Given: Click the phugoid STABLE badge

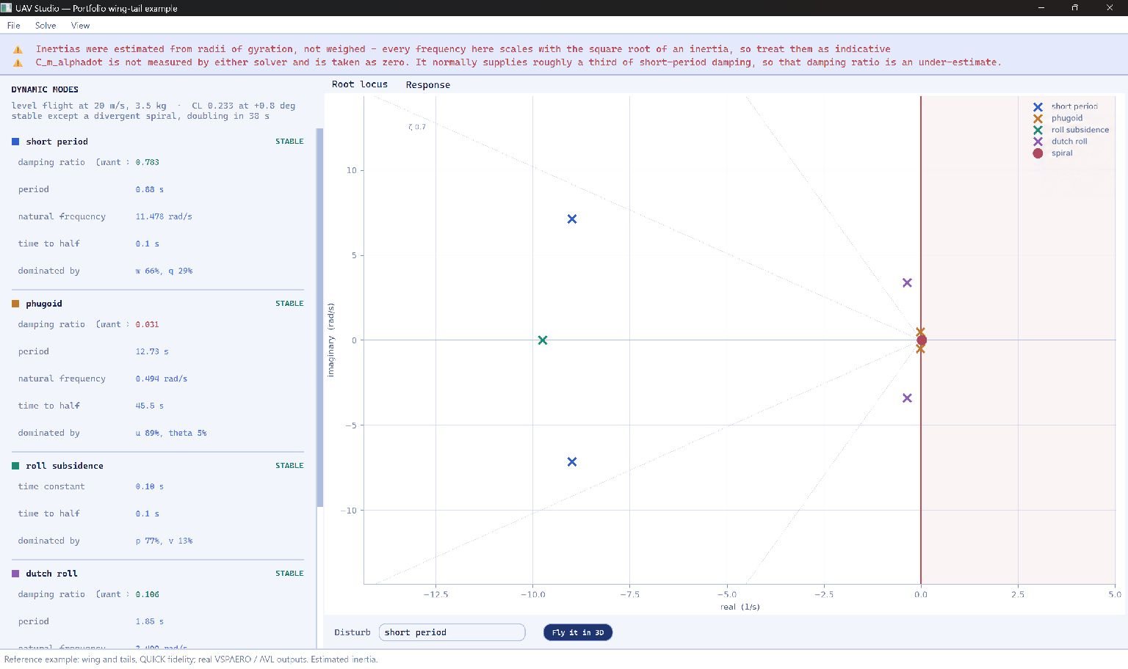Looking at the screenshot, I should point(289,304).
